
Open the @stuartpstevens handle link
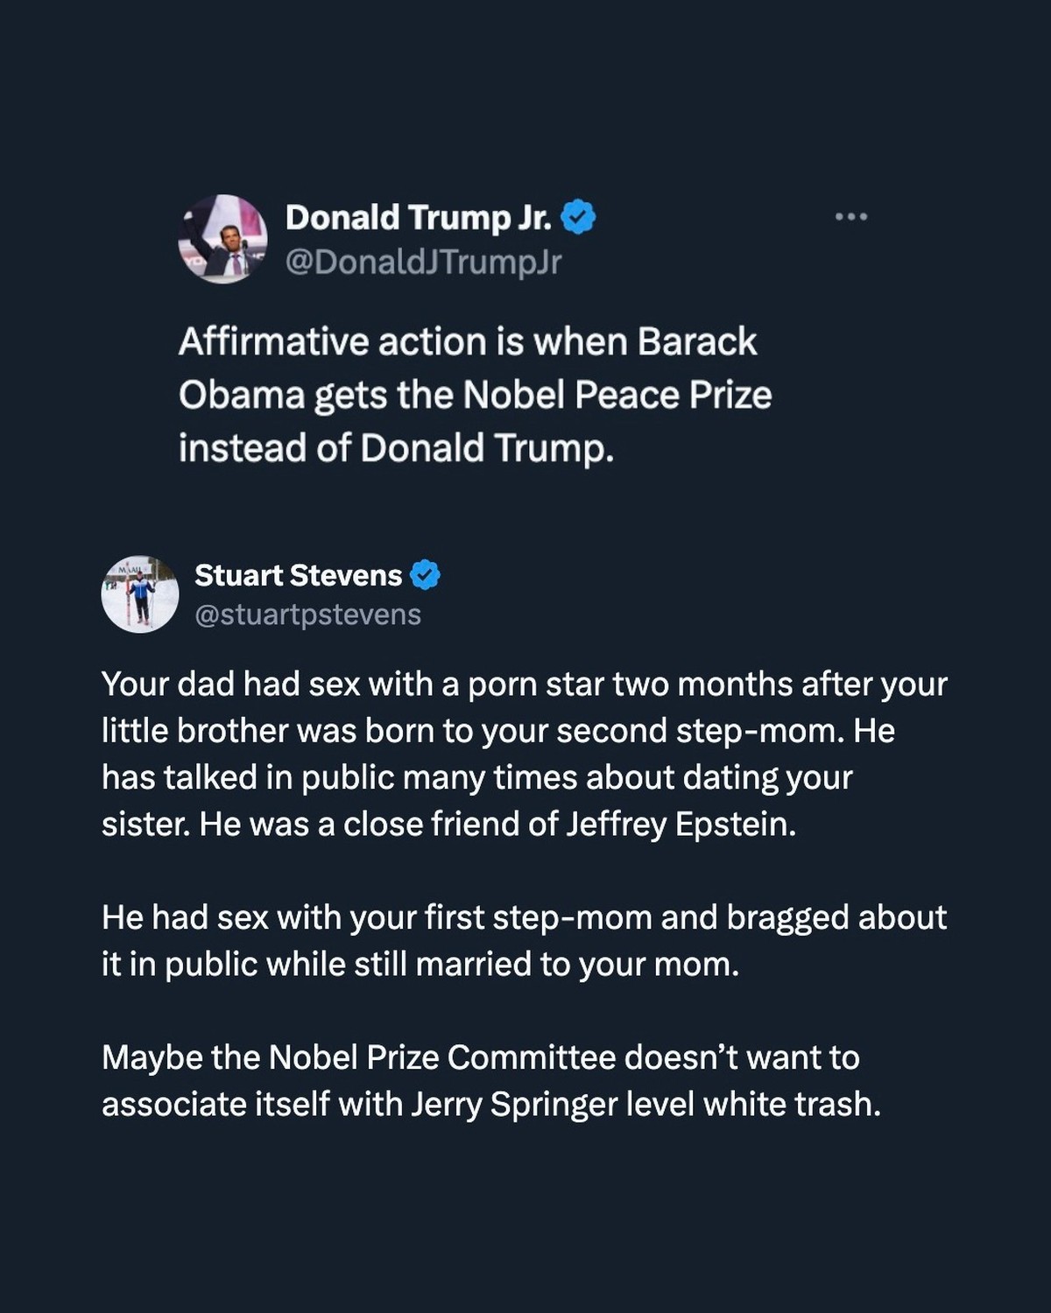[x=307, y=614]
